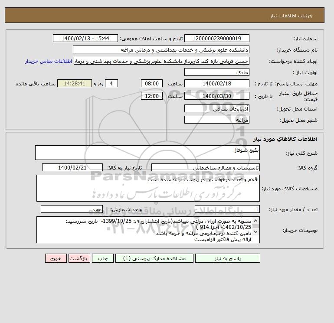Open اطلاعات تماس خریدار link
Image resolution: width=334 pixels, height=323 pixels.
click(x=49, y=61)
